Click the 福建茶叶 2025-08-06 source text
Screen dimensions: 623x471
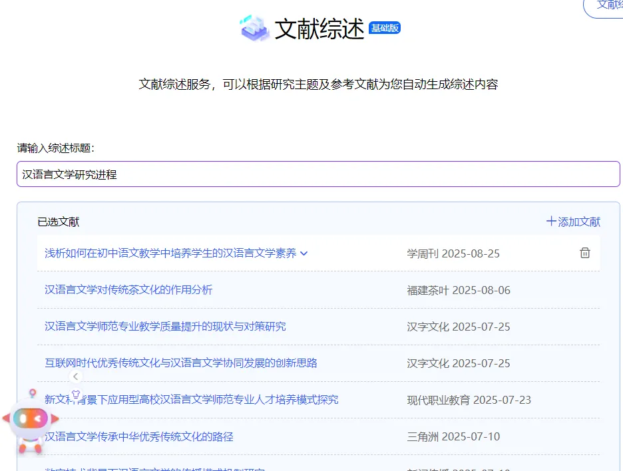click(x=459, y=290)
